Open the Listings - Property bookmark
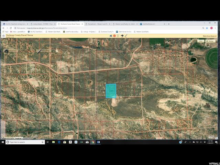Image resolution: width=220 pixels, height=165 pixels. pyautogui.click(x=89, y=32)
